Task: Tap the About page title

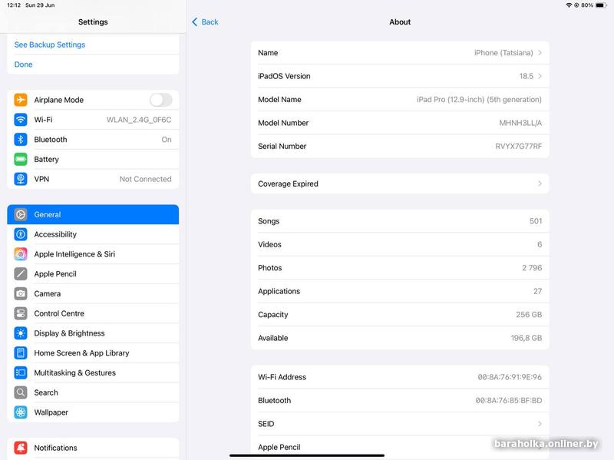Action: click(x=400, y=22)
